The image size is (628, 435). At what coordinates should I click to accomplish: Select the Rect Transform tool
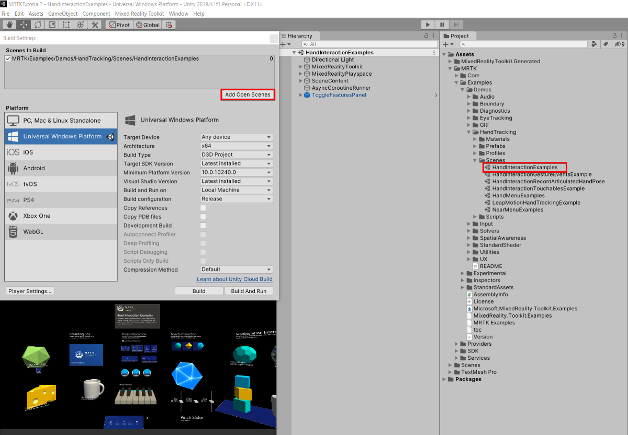click(66, 25)
